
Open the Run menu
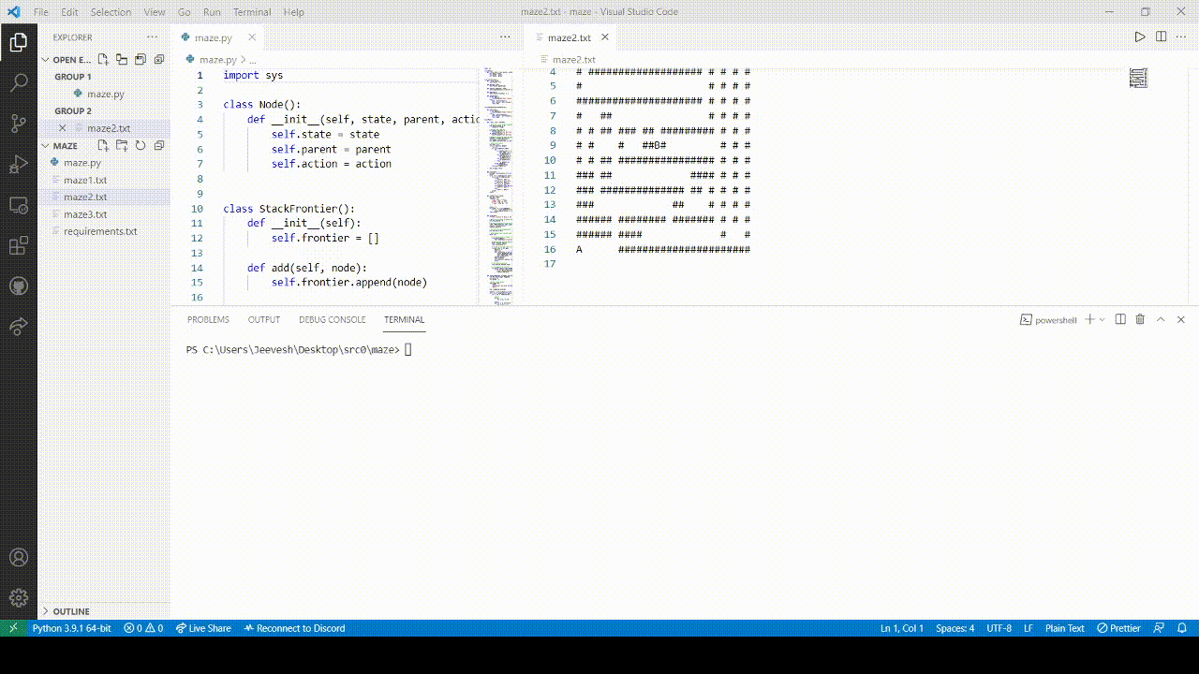click(x=212, y=12)
